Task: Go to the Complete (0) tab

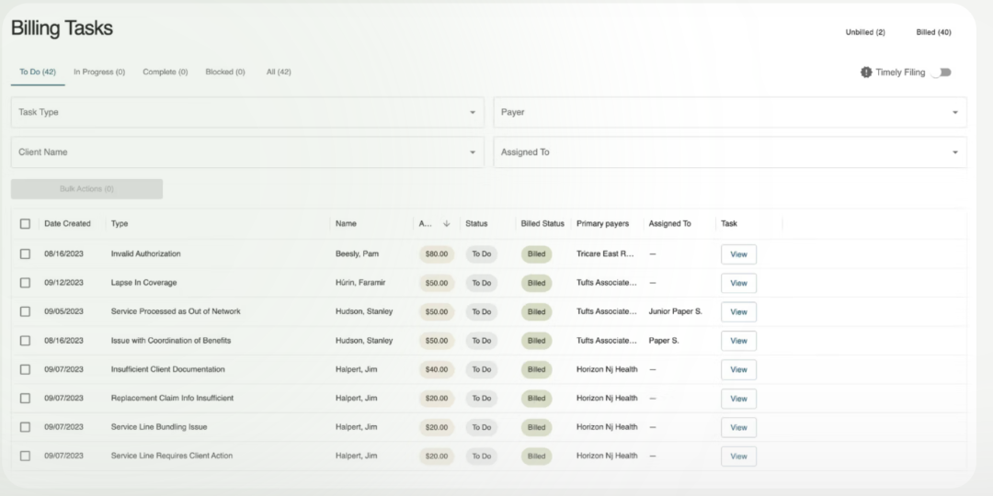Action: (x=165, y=73)
